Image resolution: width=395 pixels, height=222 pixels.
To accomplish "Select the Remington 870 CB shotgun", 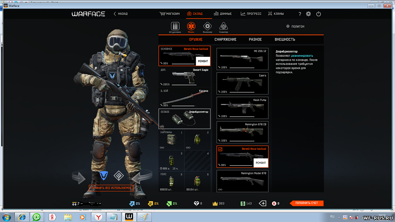I will (x=242, y=132).
